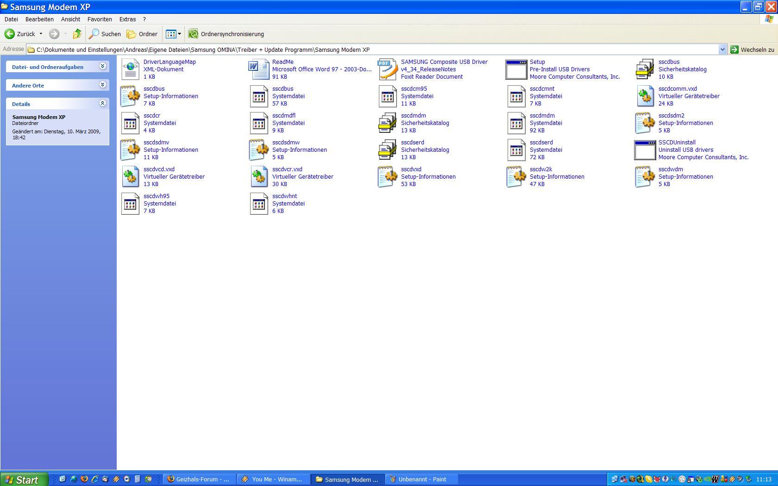778x486 pixels.
Task: Select the sscdcmnt Systemdatei icon
Action: point(516,96)
